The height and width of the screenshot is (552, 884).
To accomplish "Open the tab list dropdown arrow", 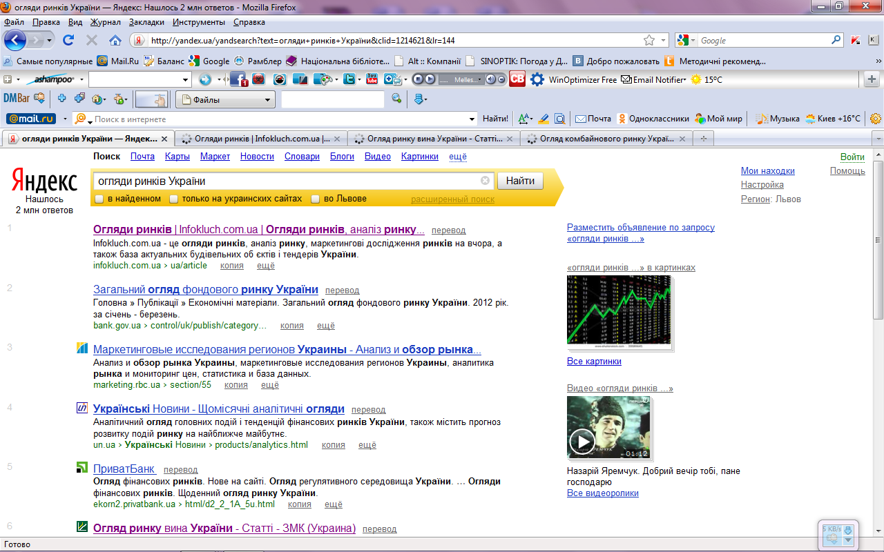I will pos(878,139).
